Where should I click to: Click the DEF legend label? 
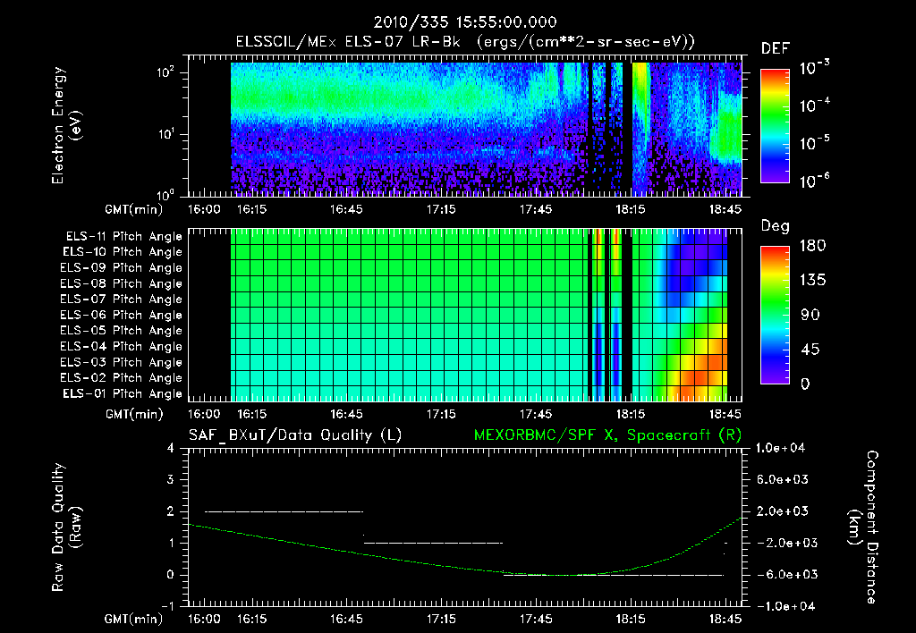[x=776, y=48]
